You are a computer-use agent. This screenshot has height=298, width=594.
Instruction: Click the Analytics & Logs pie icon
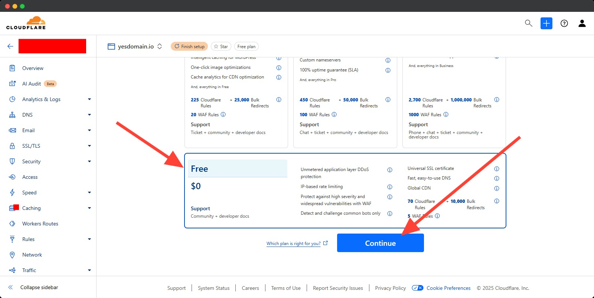coord(12,99)
